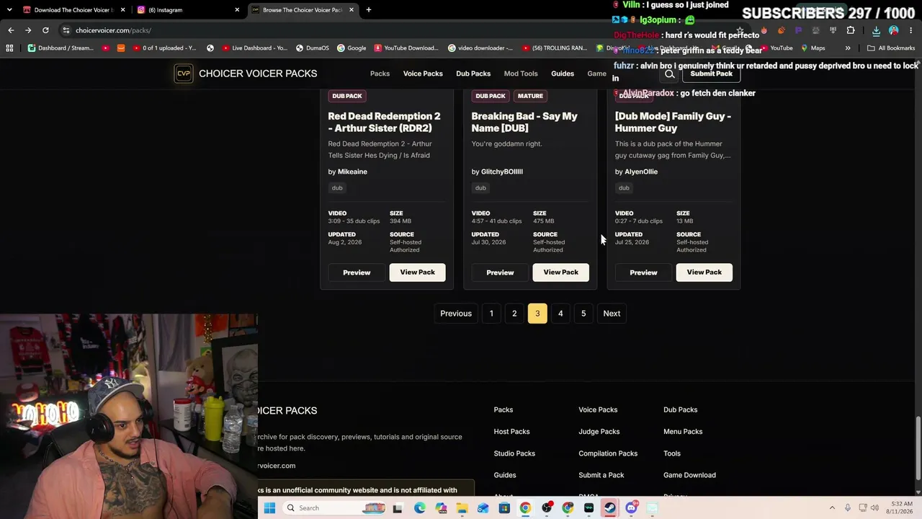Open Discord from the taskbar
This screenshot has height=519, width=922.
632,508
